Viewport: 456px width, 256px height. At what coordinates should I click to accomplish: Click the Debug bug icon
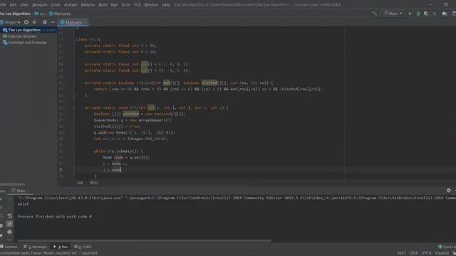pyautogui.click(x=418, y=14)
